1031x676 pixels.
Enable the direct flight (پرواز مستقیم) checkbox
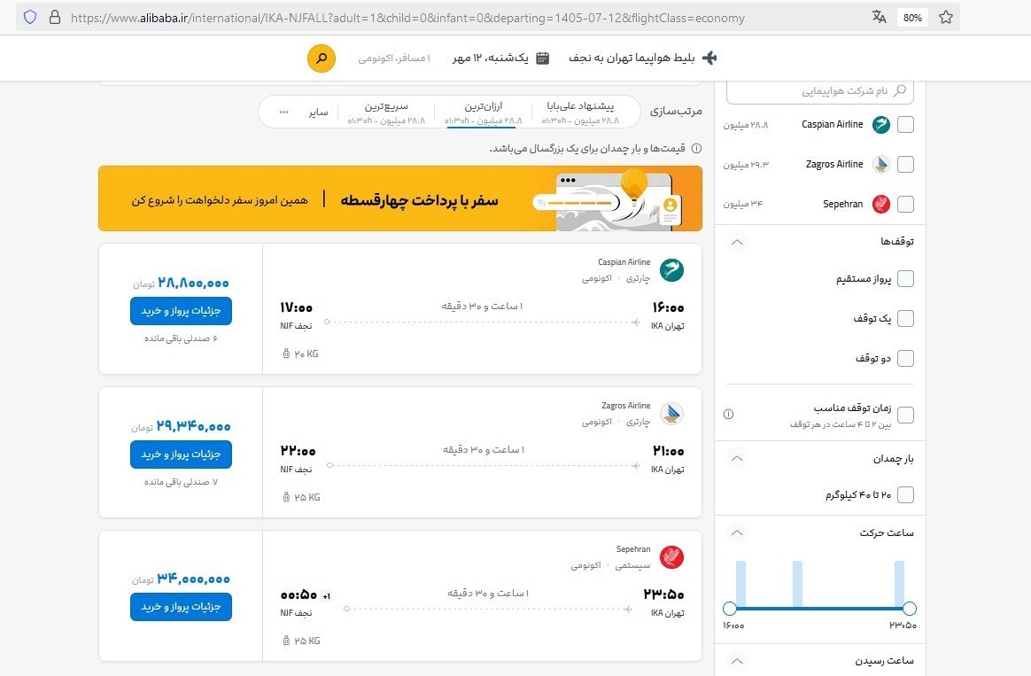[905, 279]
